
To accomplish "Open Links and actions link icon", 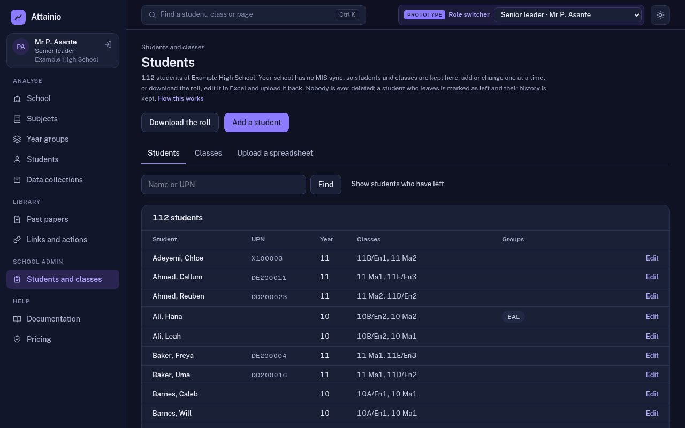I will tap(17, 240).
